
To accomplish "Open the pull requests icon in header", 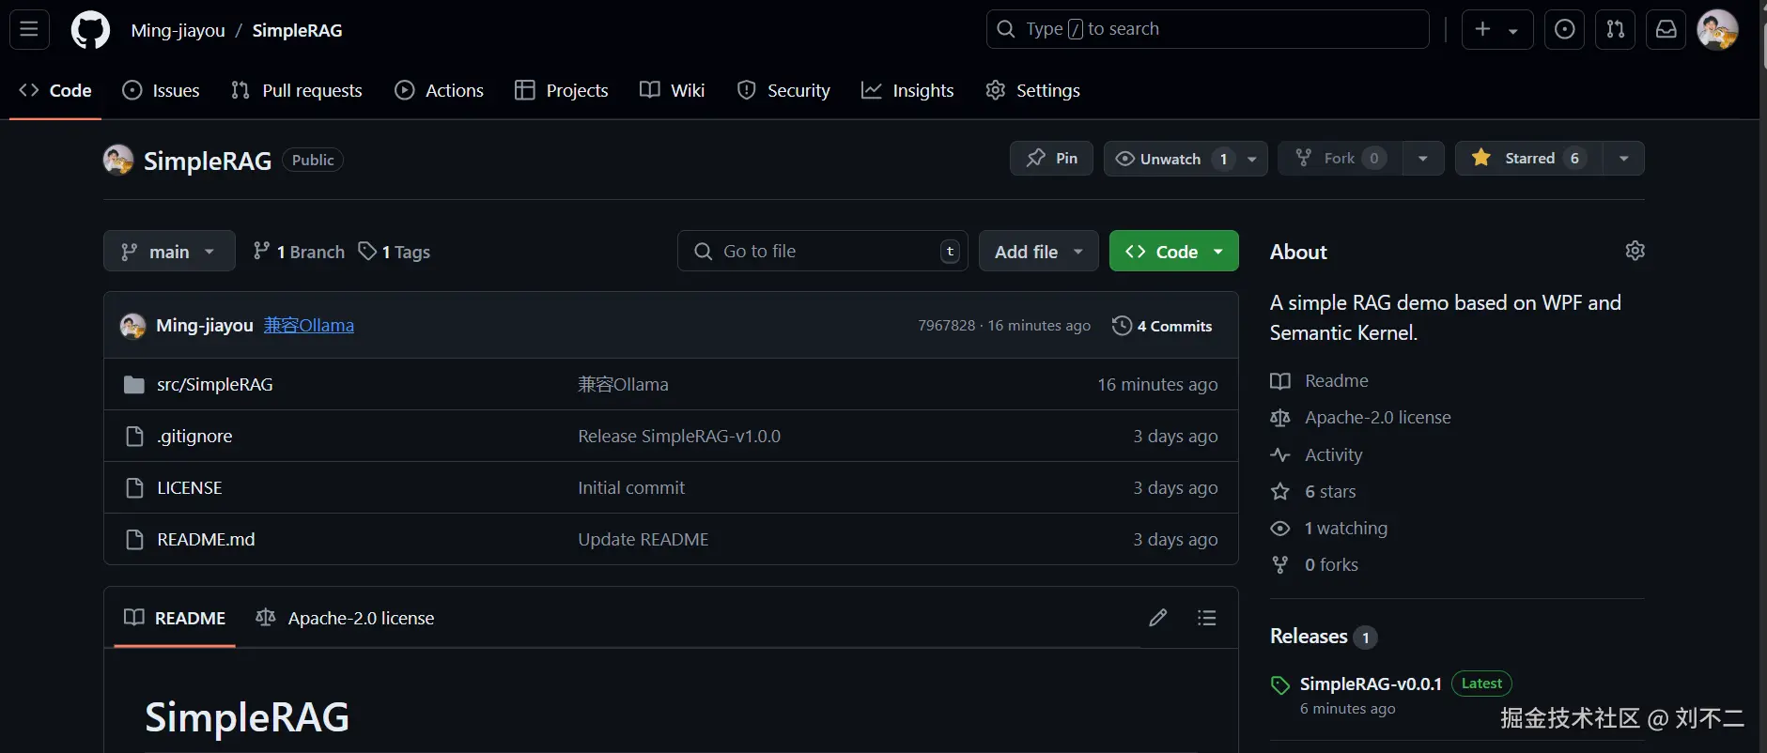I will 1615,29.
